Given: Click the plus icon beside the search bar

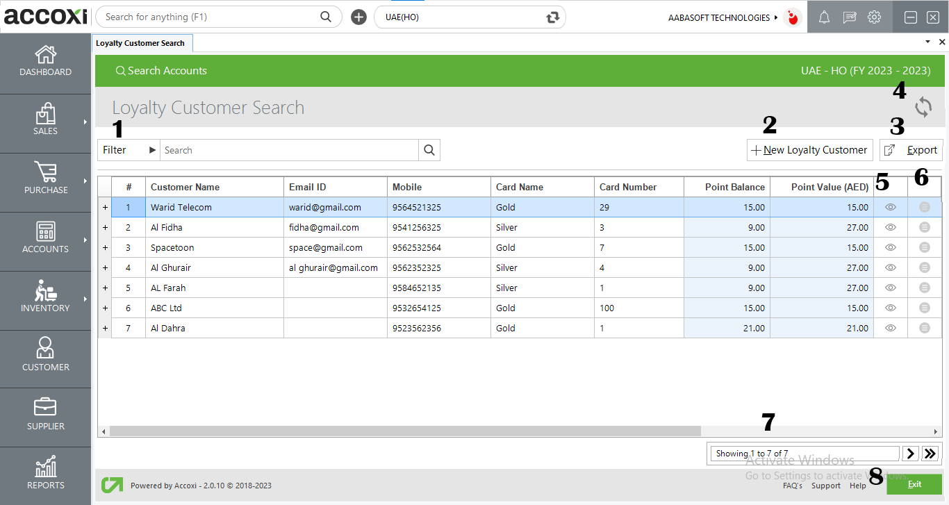Looking at the screenshot, I should 358,17.
